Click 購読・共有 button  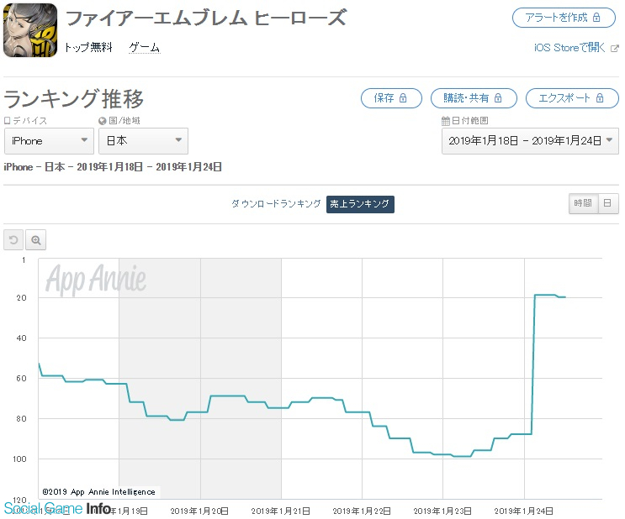pyautogui.click(x=474, y=98)
